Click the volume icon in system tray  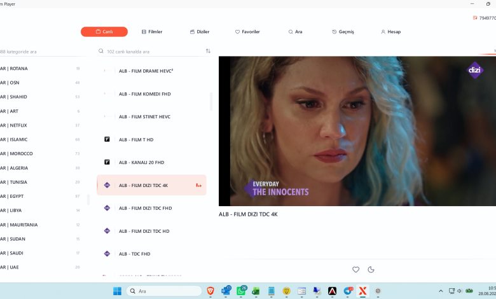[459, 291]
